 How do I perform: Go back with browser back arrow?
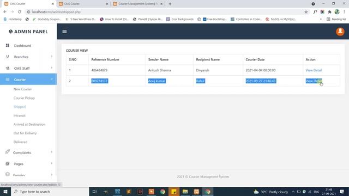click(x=5, y=12)
